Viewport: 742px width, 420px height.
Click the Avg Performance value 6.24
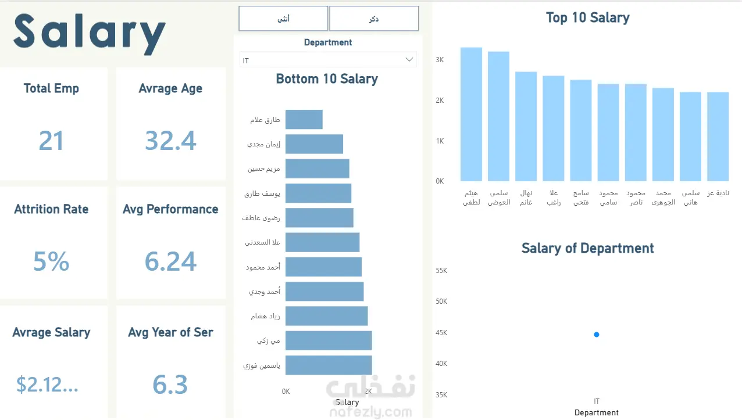point(170,261)
